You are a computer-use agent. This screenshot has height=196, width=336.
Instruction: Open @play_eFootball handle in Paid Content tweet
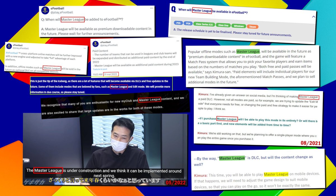pyautogui.click(x=109, y=45)
